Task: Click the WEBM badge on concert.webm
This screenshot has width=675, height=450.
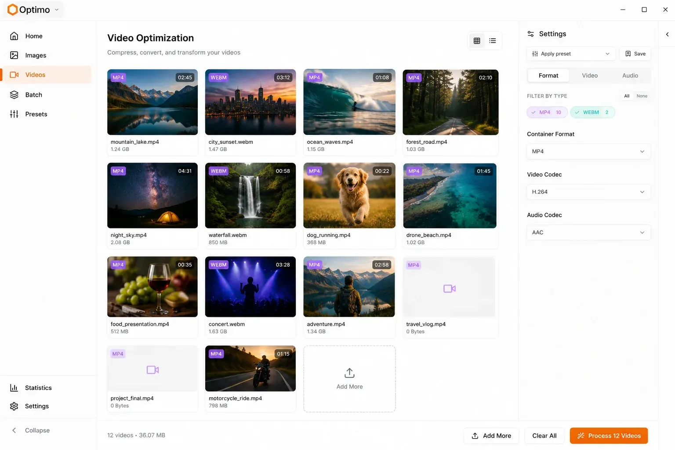Action: [x=218, y=265]
